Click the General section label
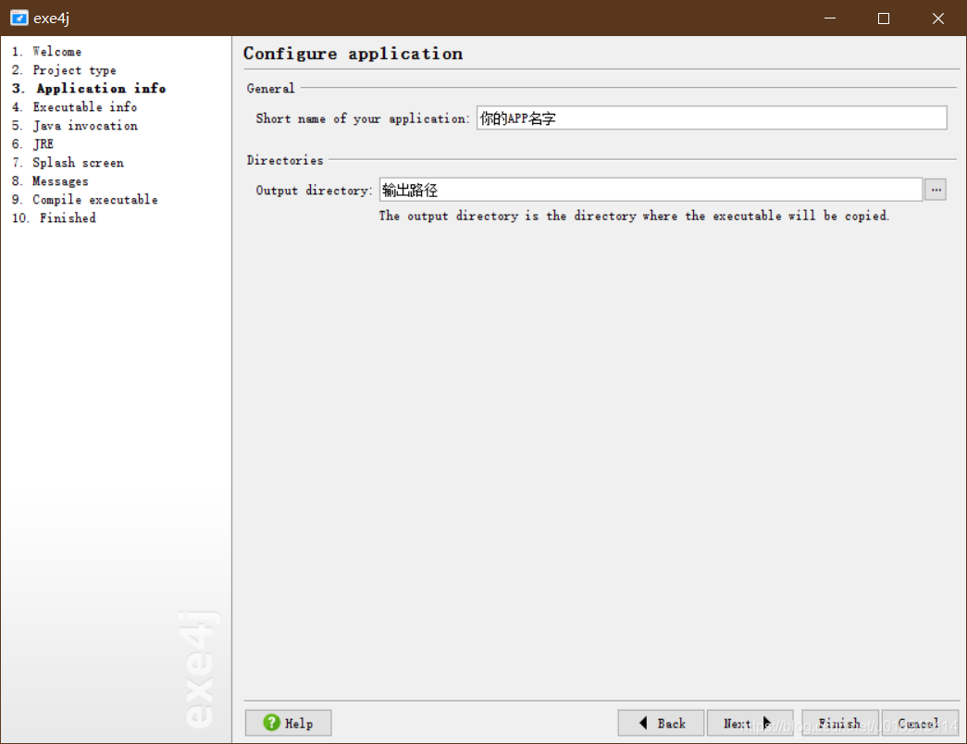This screenshot has height=744, width=967. pyautogui.click(x=271, y=89)
